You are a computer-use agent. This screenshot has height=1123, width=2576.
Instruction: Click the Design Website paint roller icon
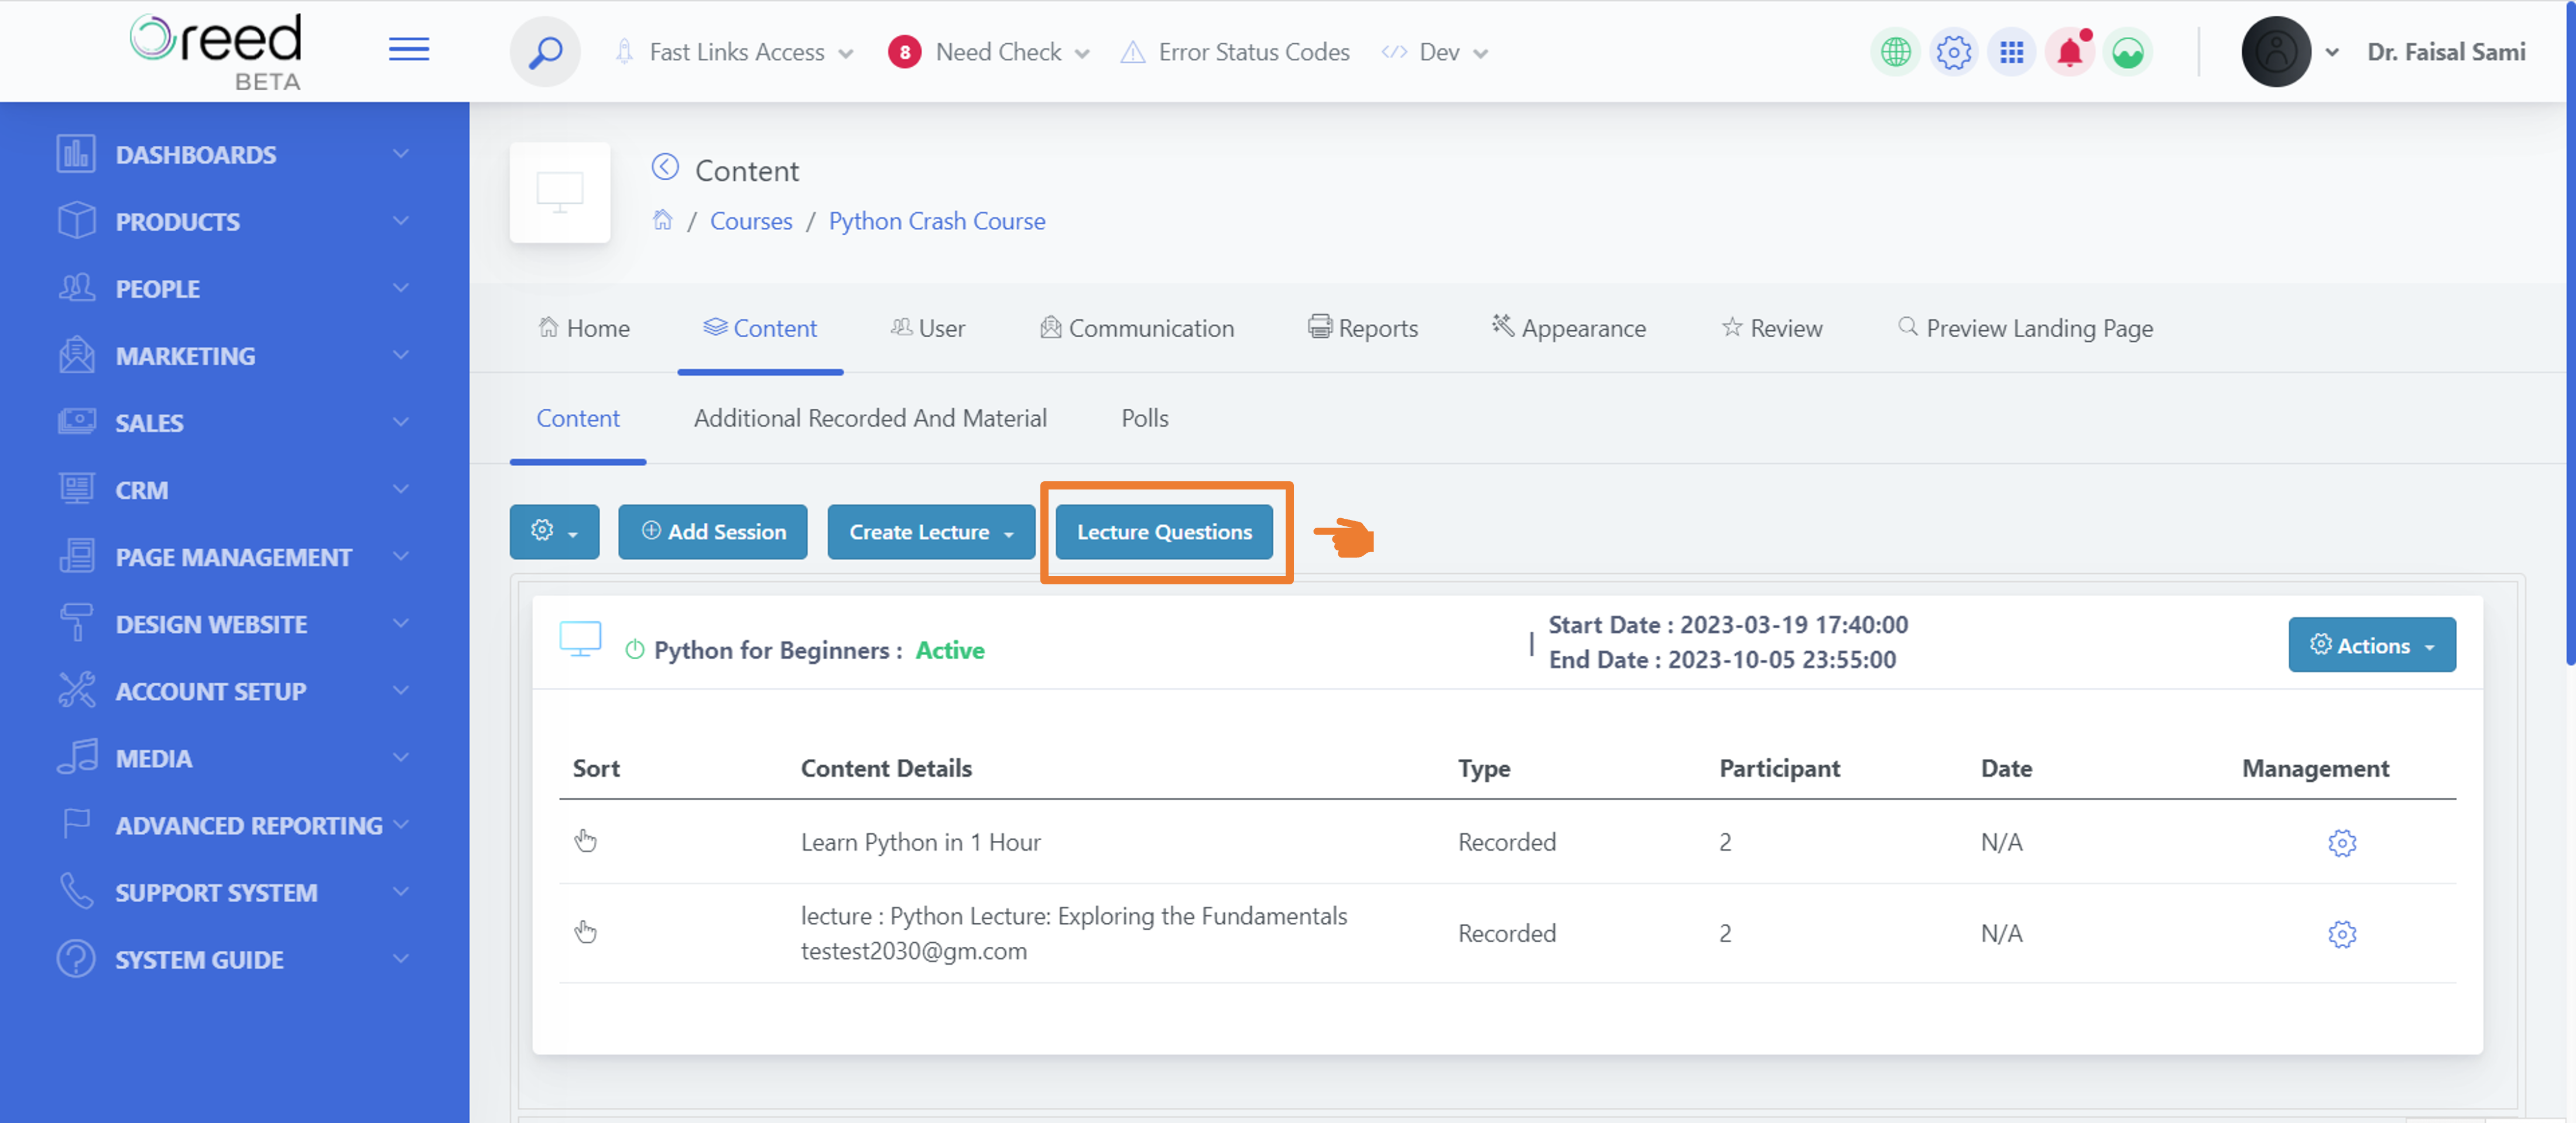click(76, 623)
